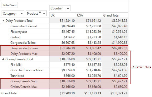The width and height of the screenshot is (152, 97).
Task: Click the $1,233.50 Geitost USA cell
Action: 89,37
